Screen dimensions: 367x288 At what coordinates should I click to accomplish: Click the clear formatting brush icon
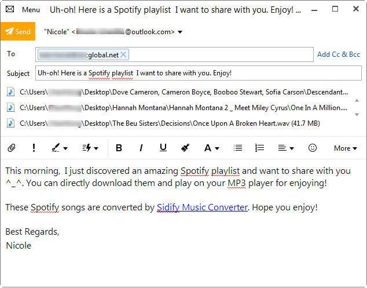[185, 148]
